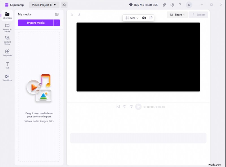Viewport: 226px width, 167px height.
Task: Toggle the background color tool on canvas toolbar
Action: click(144, 18)
